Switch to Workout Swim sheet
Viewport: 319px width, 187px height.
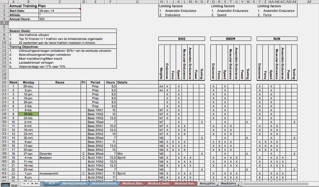(x=158, y=184)
